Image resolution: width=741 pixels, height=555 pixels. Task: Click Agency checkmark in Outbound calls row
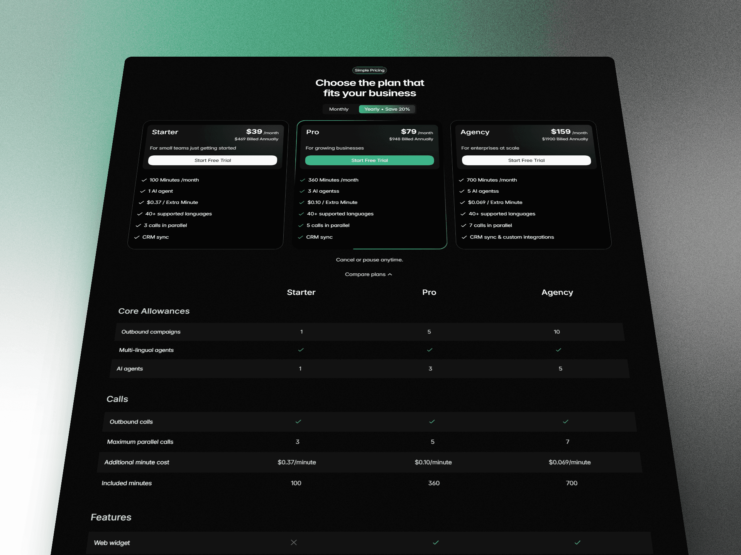pos(566,422)
